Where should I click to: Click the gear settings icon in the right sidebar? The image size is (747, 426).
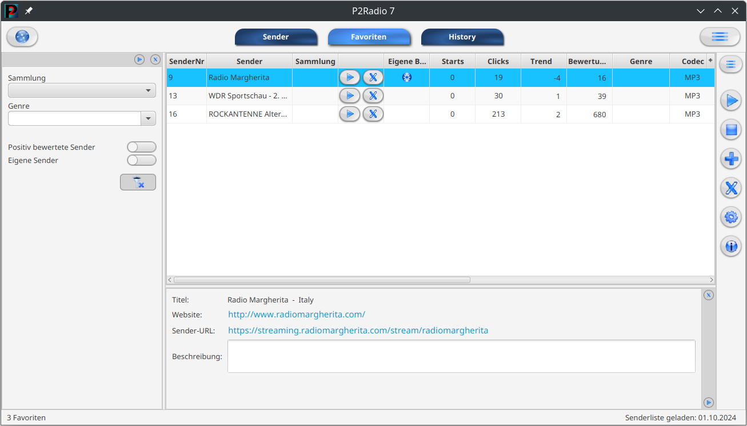[730, 217]
